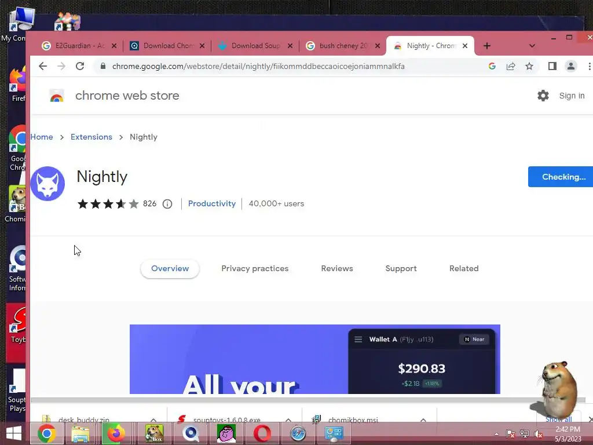The image size is (593, 445).
Task: Open web store settings gear
Action: (543, 96)
